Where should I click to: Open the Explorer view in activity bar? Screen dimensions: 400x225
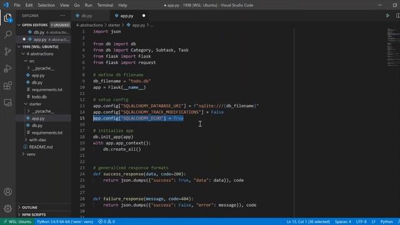(7, 18)
